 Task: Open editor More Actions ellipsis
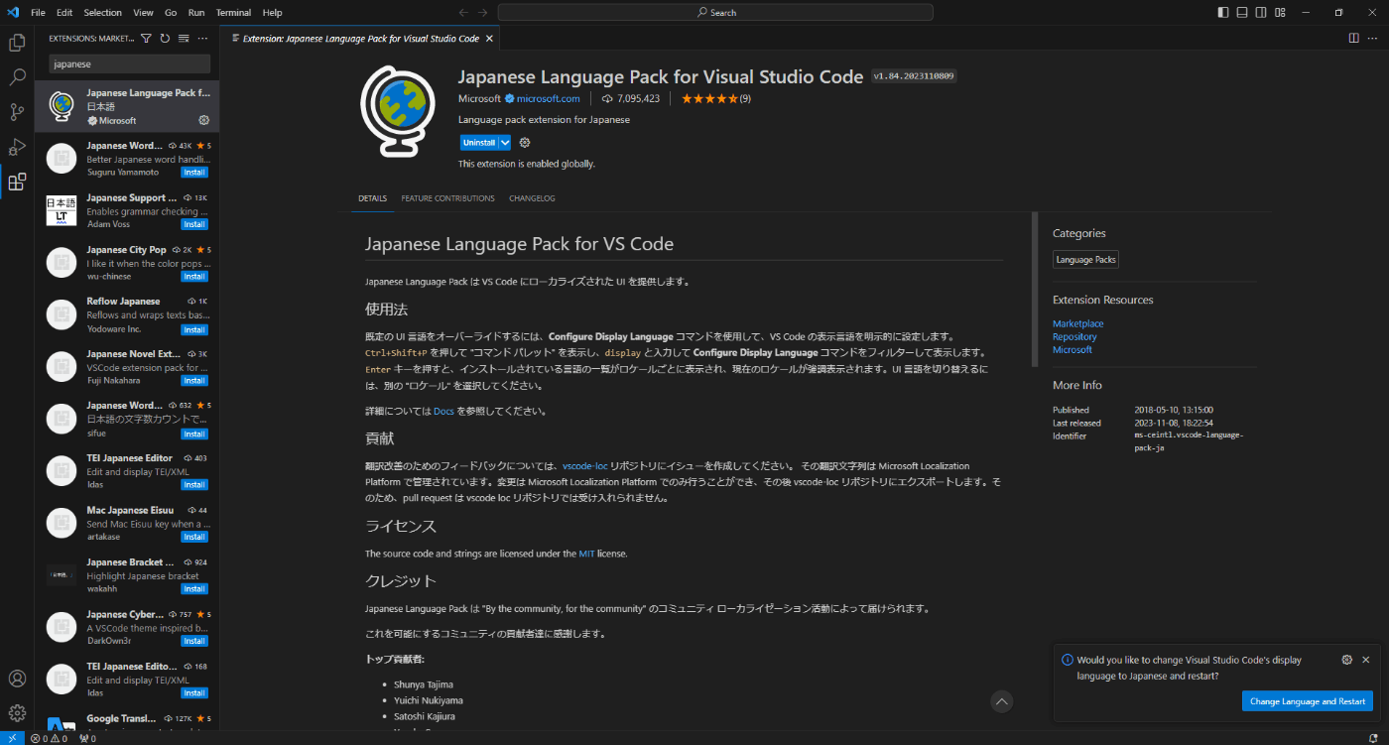coord(1373,39)
